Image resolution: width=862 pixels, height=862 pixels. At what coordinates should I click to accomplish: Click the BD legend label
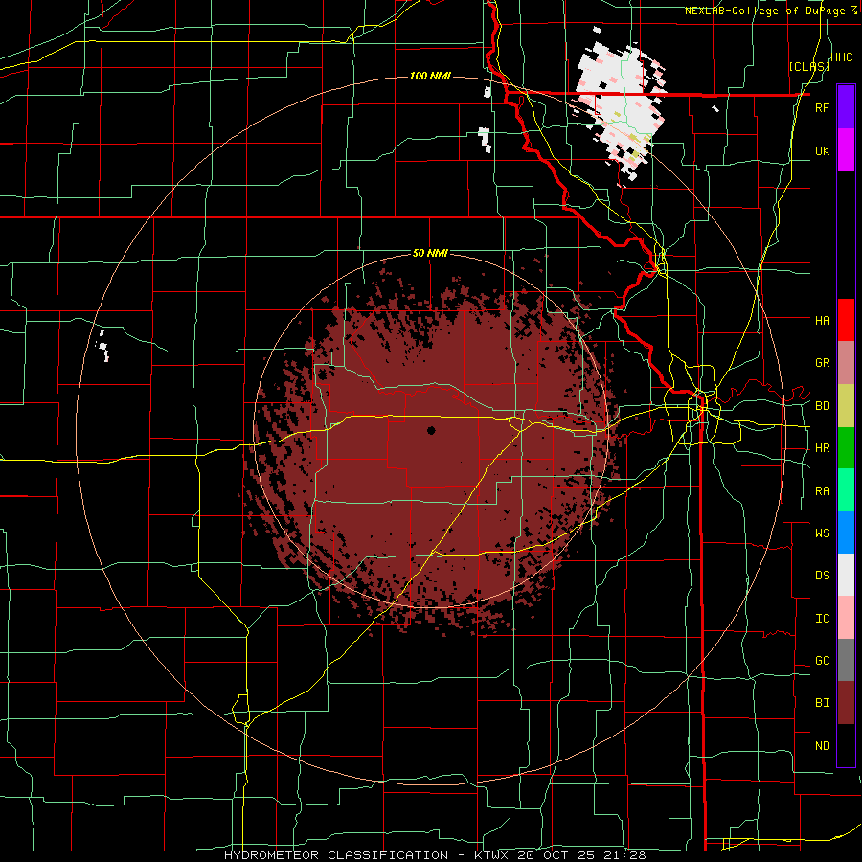pos(822,406)
